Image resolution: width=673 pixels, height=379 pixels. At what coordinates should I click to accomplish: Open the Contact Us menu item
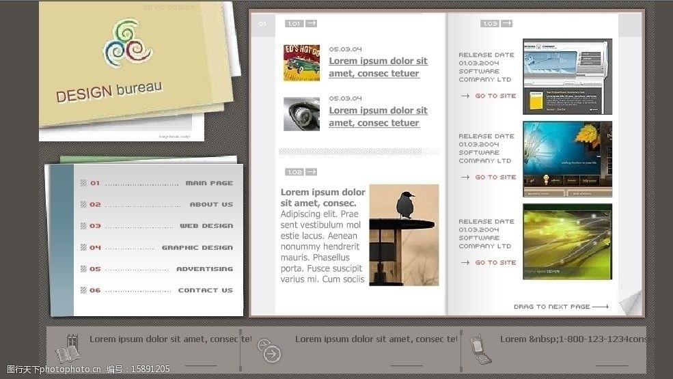point(205,290)
